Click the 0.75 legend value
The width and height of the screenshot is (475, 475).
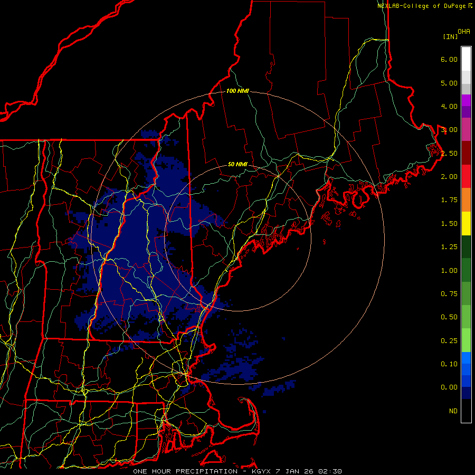tap(449, 294)
